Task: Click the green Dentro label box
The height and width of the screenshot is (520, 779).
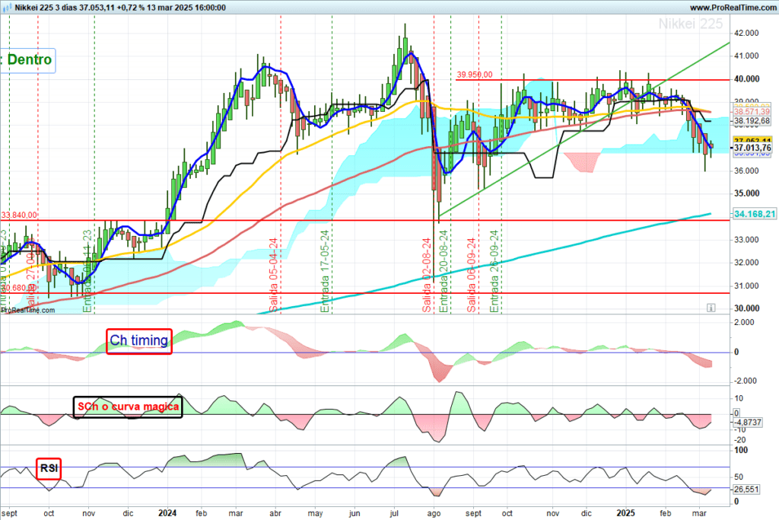Action: click(27, 60)
